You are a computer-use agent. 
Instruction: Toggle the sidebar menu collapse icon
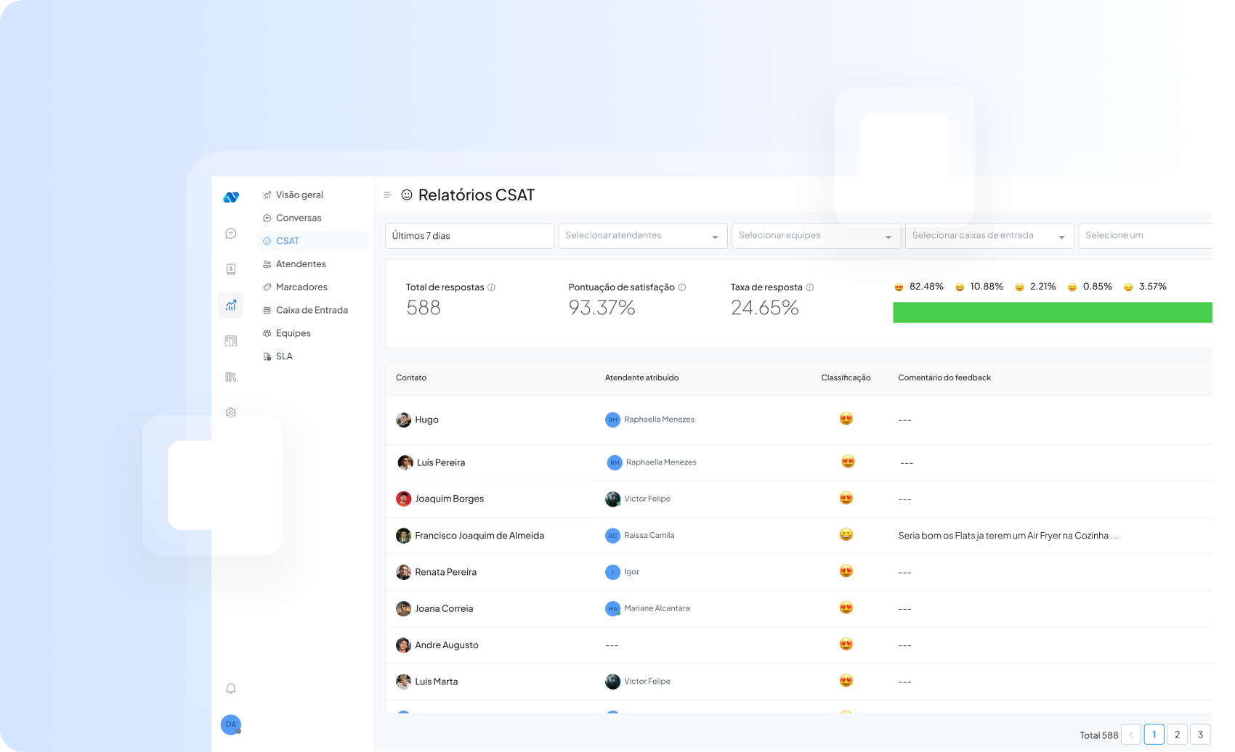387,195
